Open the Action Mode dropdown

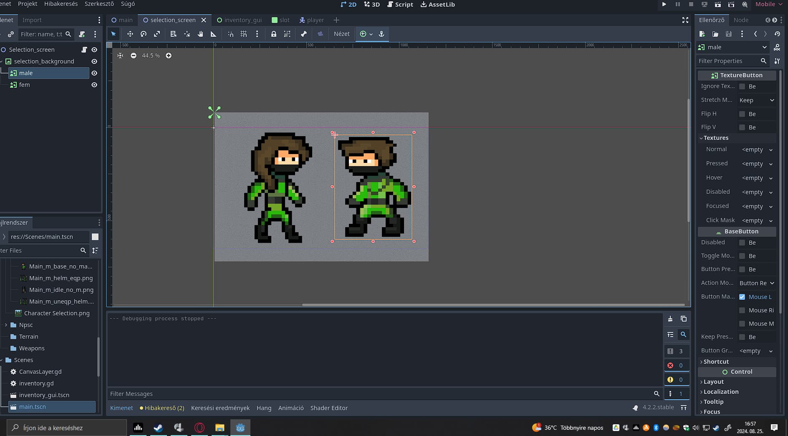(x=756, y=283)
